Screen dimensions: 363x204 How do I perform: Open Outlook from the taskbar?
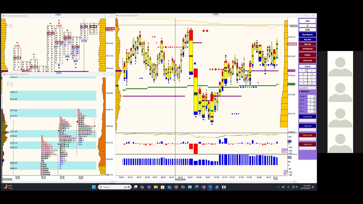(x=169, y=187)
